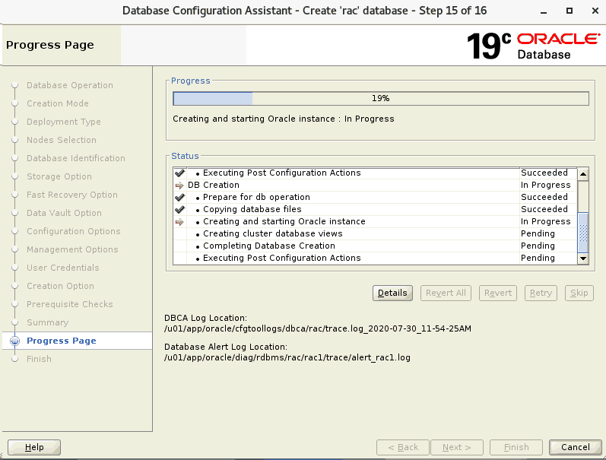
Task: Select Database Identification step in sidebar
Action: pyautogui.click(x=76, y=158)
